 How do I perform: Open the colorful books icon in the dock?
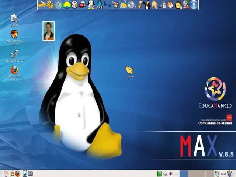click(x=115, y=5)
